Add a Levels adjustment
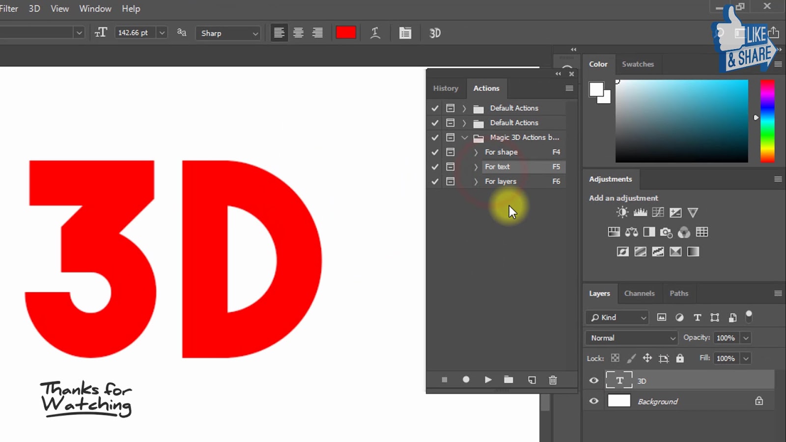The image size is (786, 442). coord(640,212)
